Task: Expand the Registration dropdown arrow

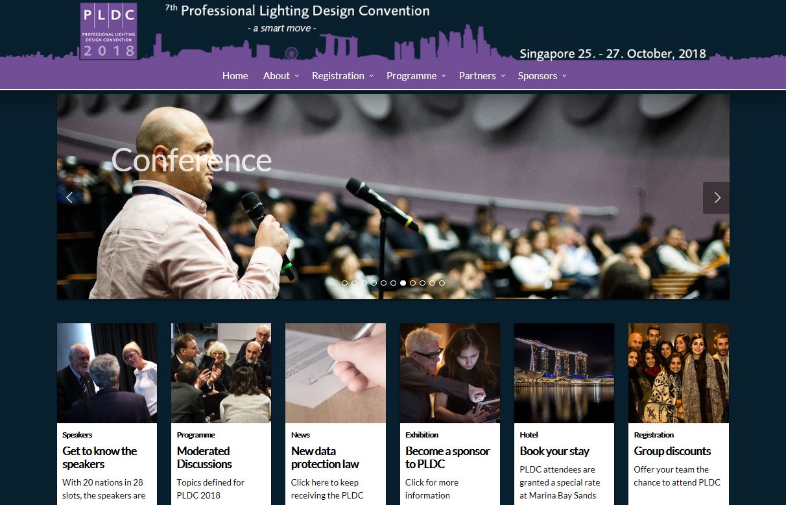Action: coord(372,76)
